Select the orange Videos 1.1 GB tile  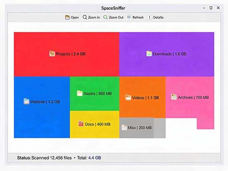coord(143,98)
